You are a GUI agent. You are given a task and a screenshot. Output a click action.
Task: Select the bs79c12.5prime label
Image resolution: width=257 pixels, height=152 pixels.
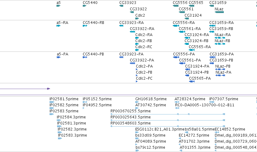[x=150, y=147]
